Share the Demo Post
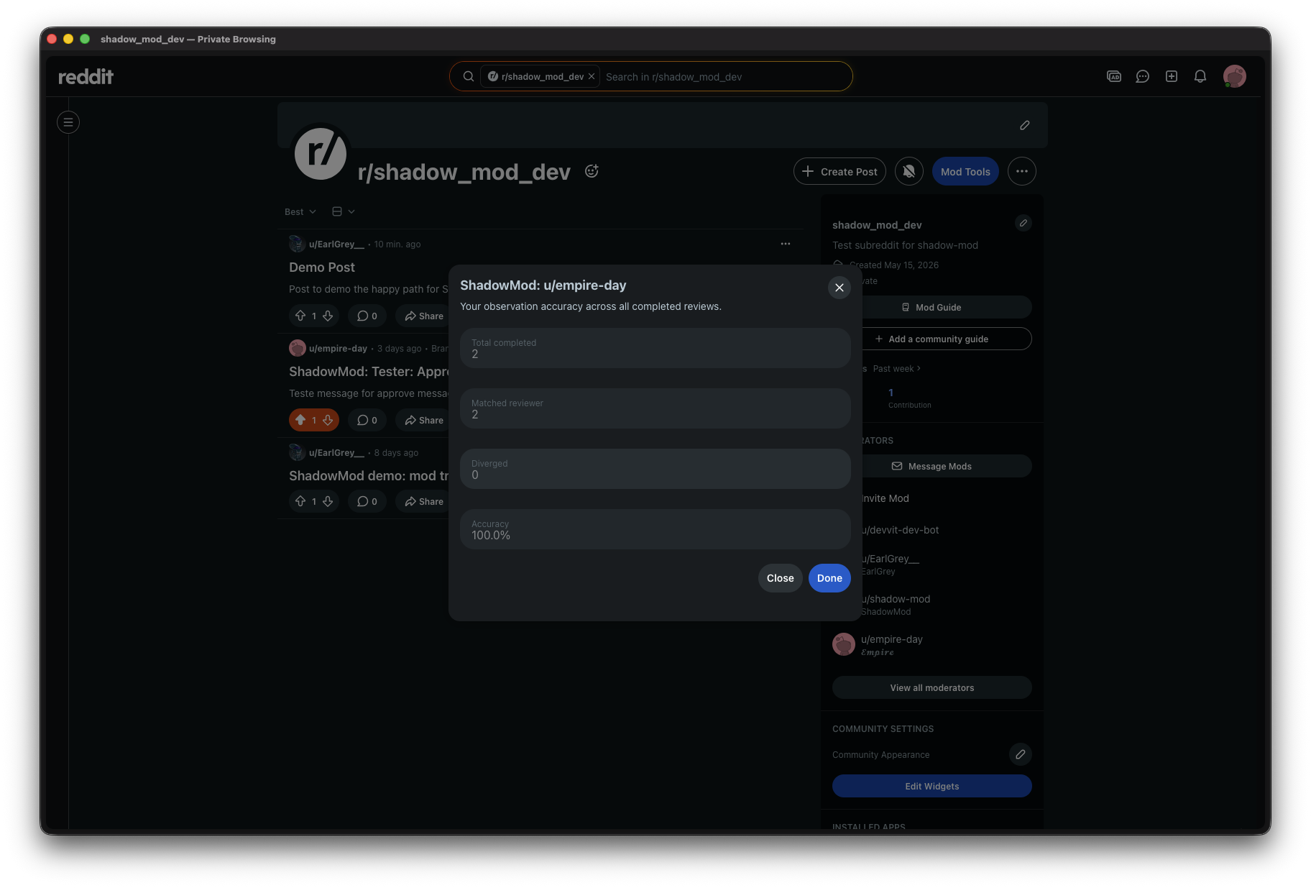This screenshot has height=888, width=1311. pos(424,316)
